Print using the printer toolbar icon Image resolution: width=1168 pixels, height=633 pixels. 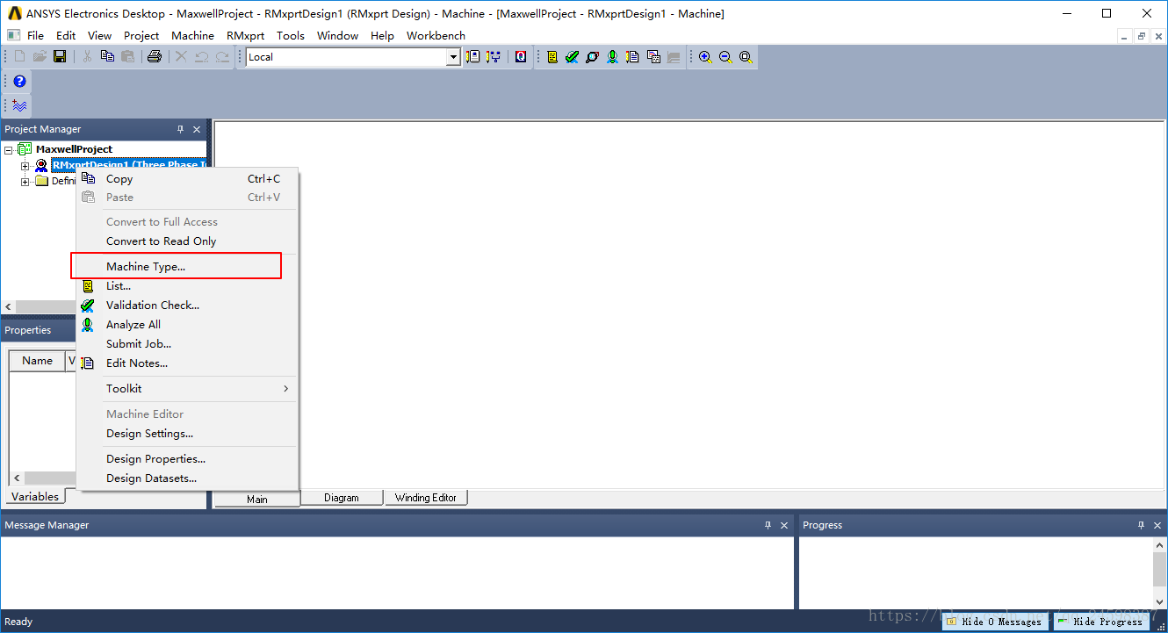click(x=155, y=56)
